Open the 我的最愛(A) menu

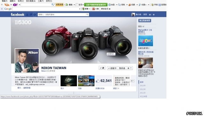tap(31, 1)
